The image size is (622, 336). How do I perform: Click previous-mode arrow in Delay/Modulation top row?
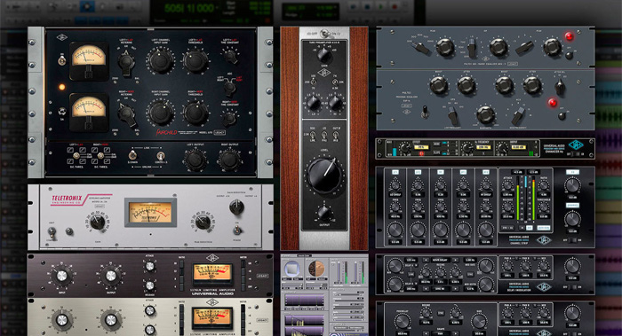point(426,261)
